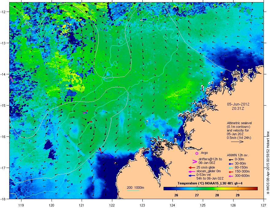The width and height of the screenshot is (270, 208).
Task: Click the blue arrow beside '30-80m' legend entry
Action: 231,164
